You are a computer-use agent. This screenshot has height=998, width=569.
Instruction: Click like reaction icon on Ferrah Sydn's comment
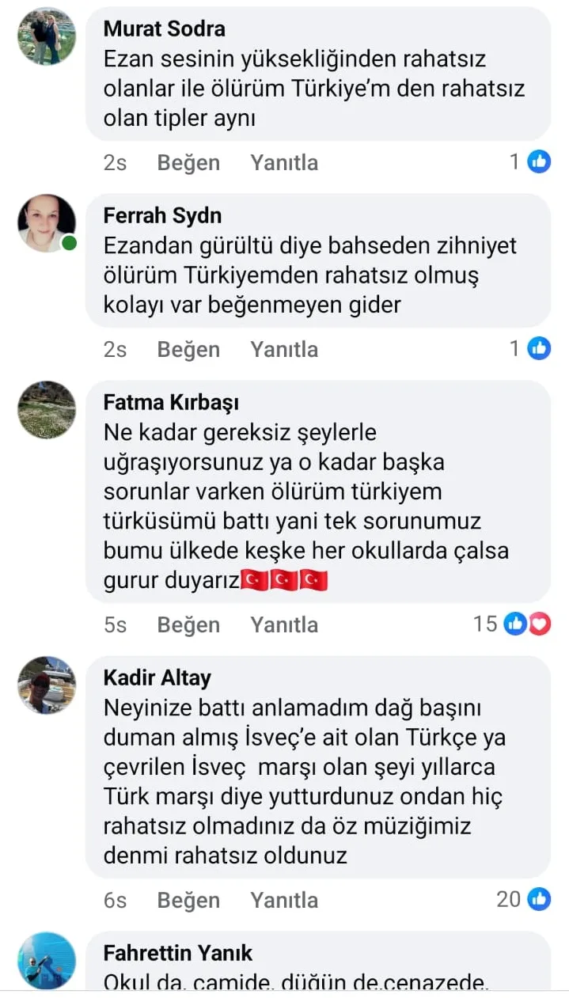pyautogui.click(x=539, y=348)
